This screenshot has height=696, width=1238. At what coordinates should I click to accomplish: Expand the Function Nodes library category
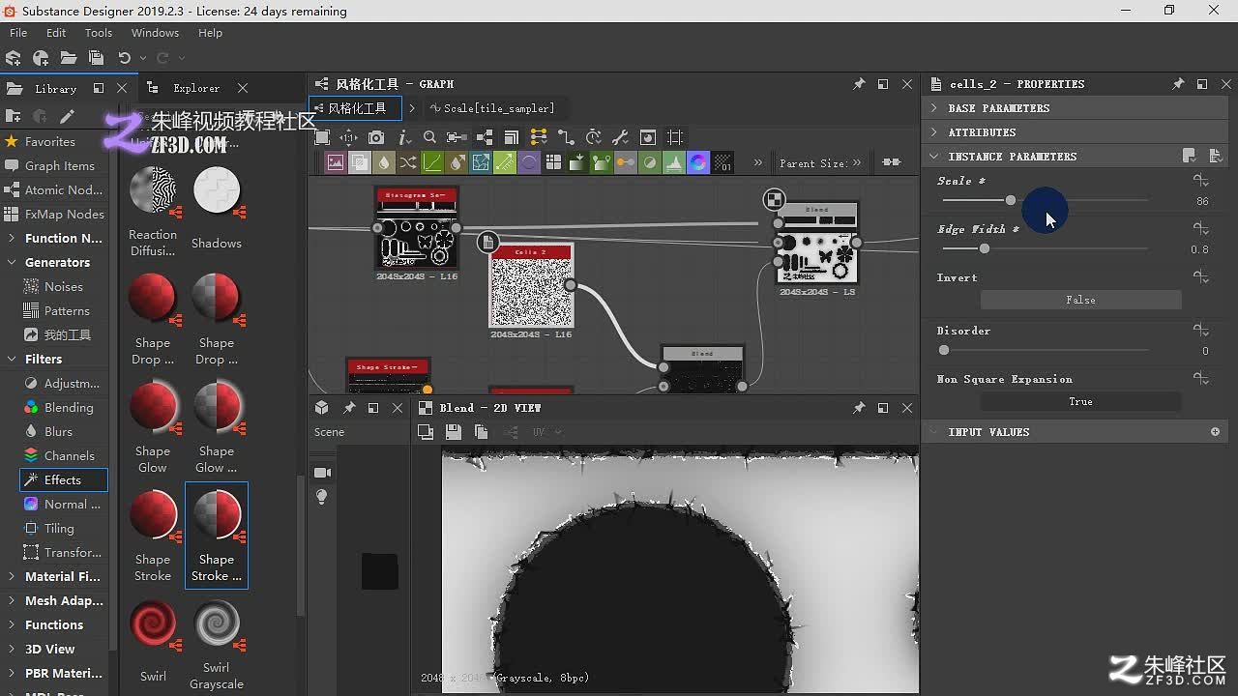tap(11, 238)
